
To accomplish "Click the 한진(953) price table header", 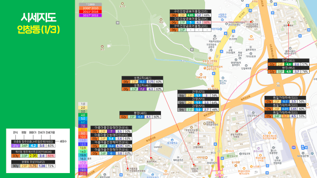I will pos(288,60).
